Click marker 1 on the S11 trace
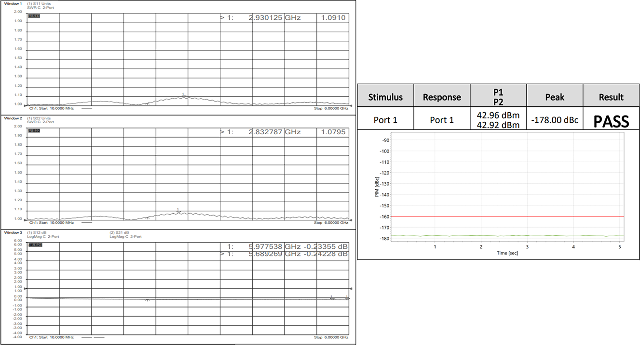The height and width of the screenshot is (345, 641). coord(183,95)
